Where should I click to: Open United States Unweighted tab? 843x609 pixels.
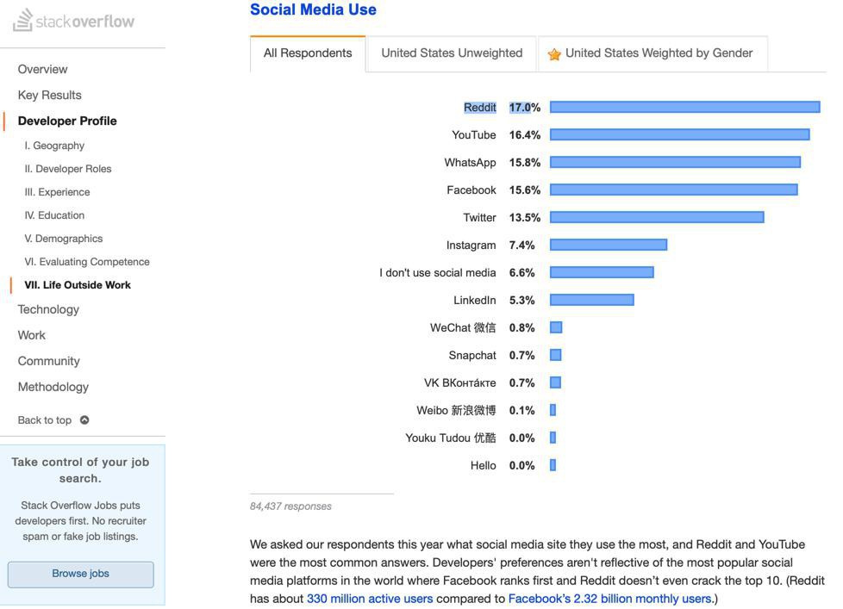click(x=452, y=53)
